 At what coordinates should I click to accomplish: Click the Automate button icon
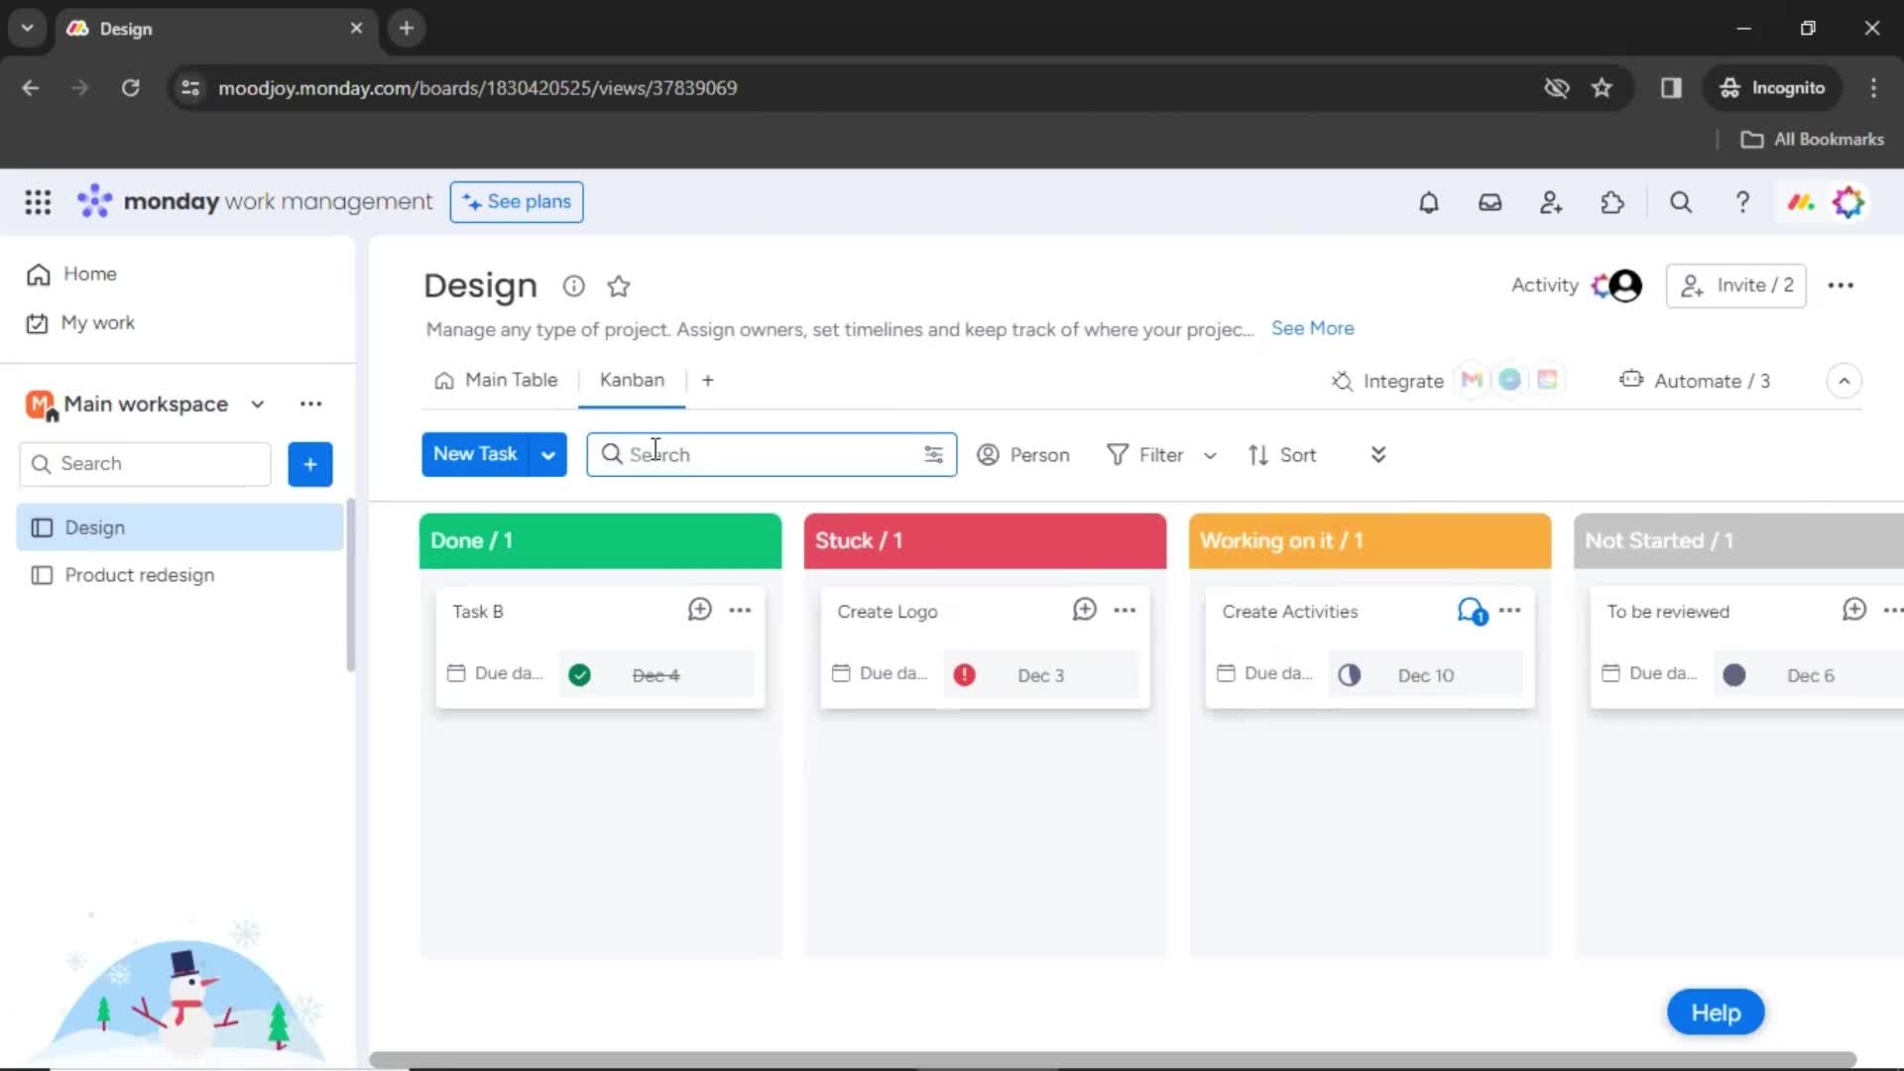(x=1630, y=381)
